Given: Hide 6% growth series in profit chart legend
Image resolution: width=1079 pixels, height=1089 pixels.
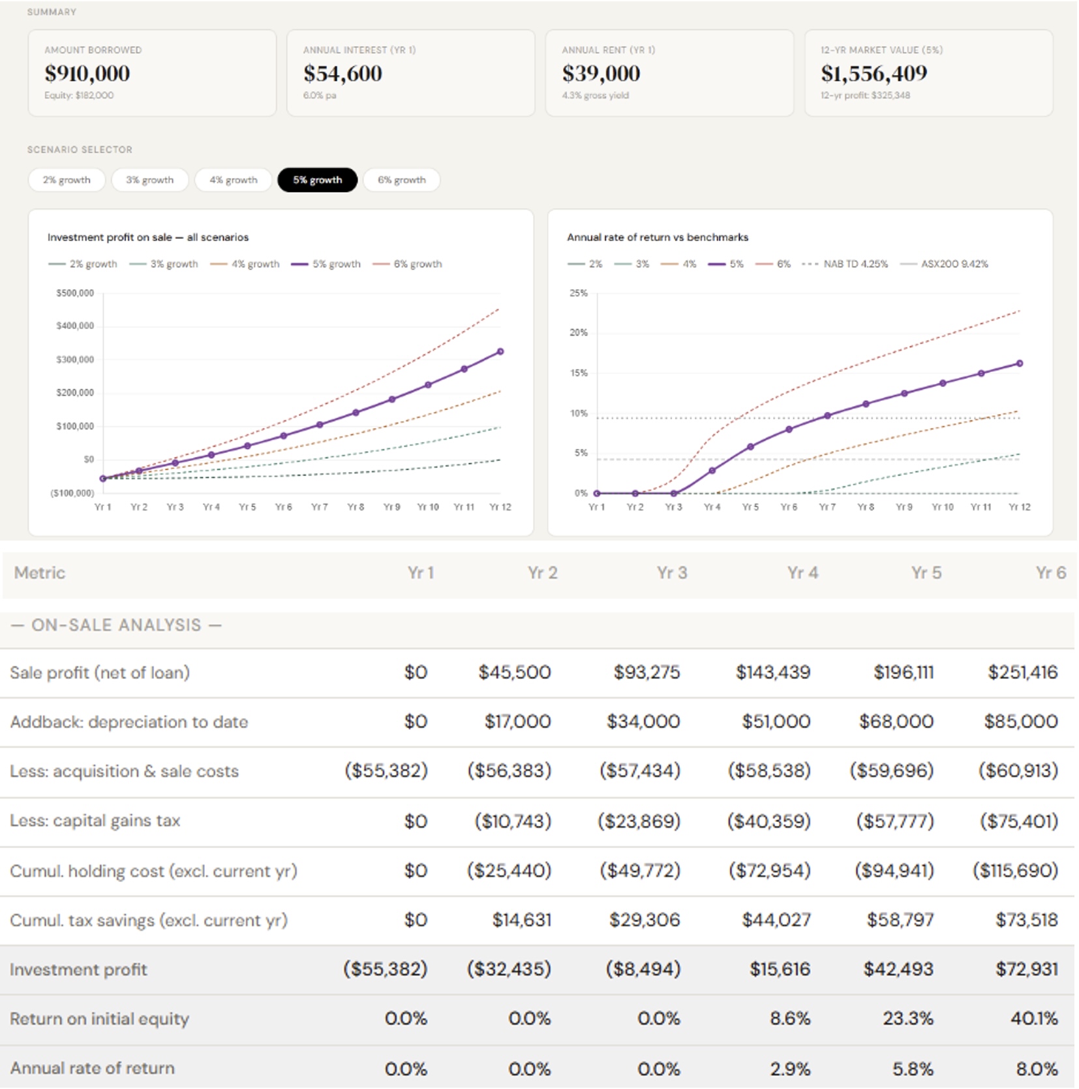Looking at the screenshot, I should coord(408,264).
